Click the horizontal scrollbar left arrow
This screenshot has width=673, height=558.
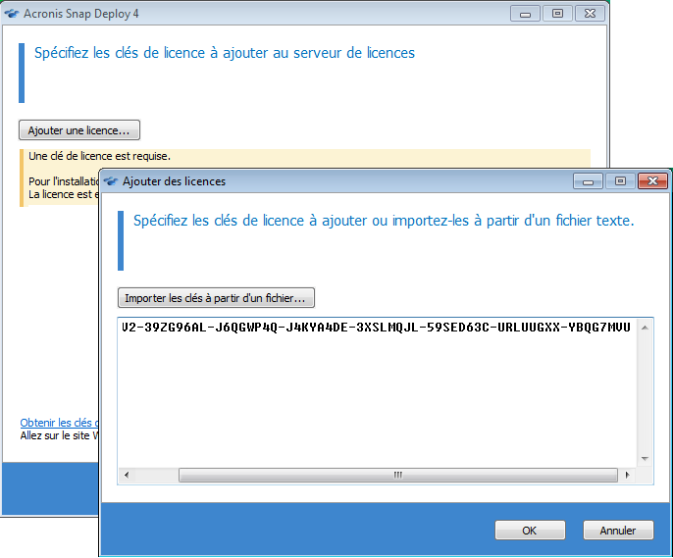pos(127,475)
